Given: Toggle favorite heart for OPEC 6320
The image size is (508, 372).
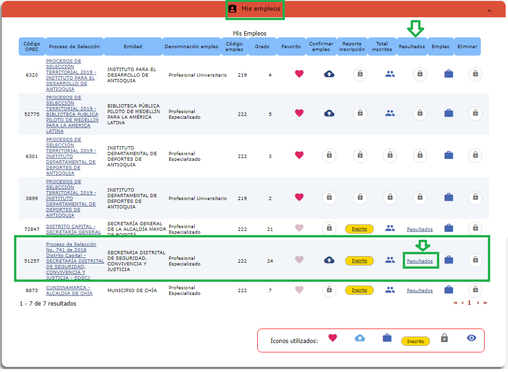Looking at the screenshot, I should 299,74.
